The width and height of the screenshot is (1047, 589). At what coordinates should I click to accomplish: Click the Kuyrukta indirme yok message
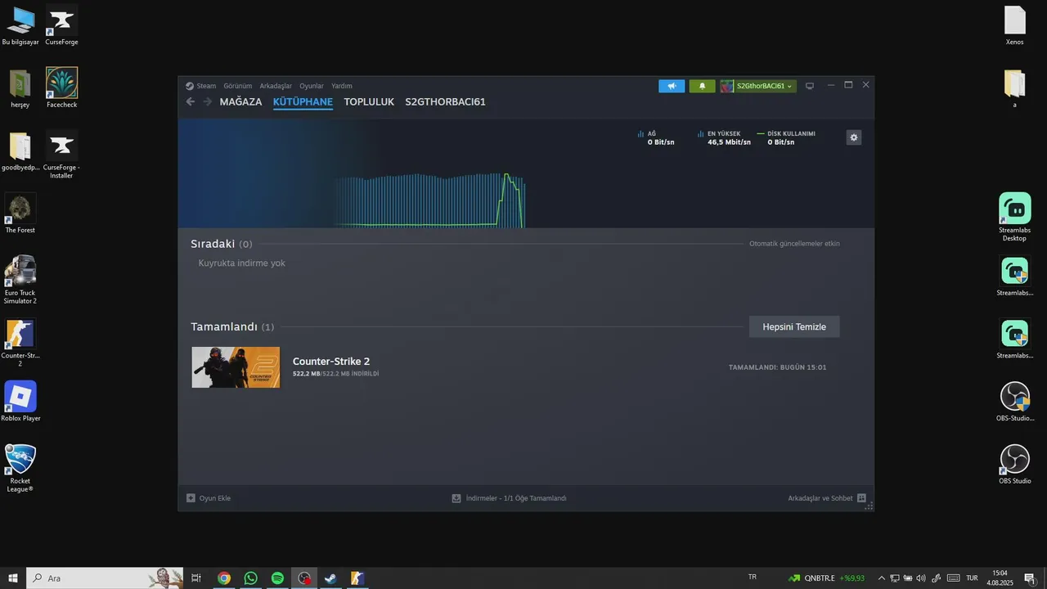point(241,263)
